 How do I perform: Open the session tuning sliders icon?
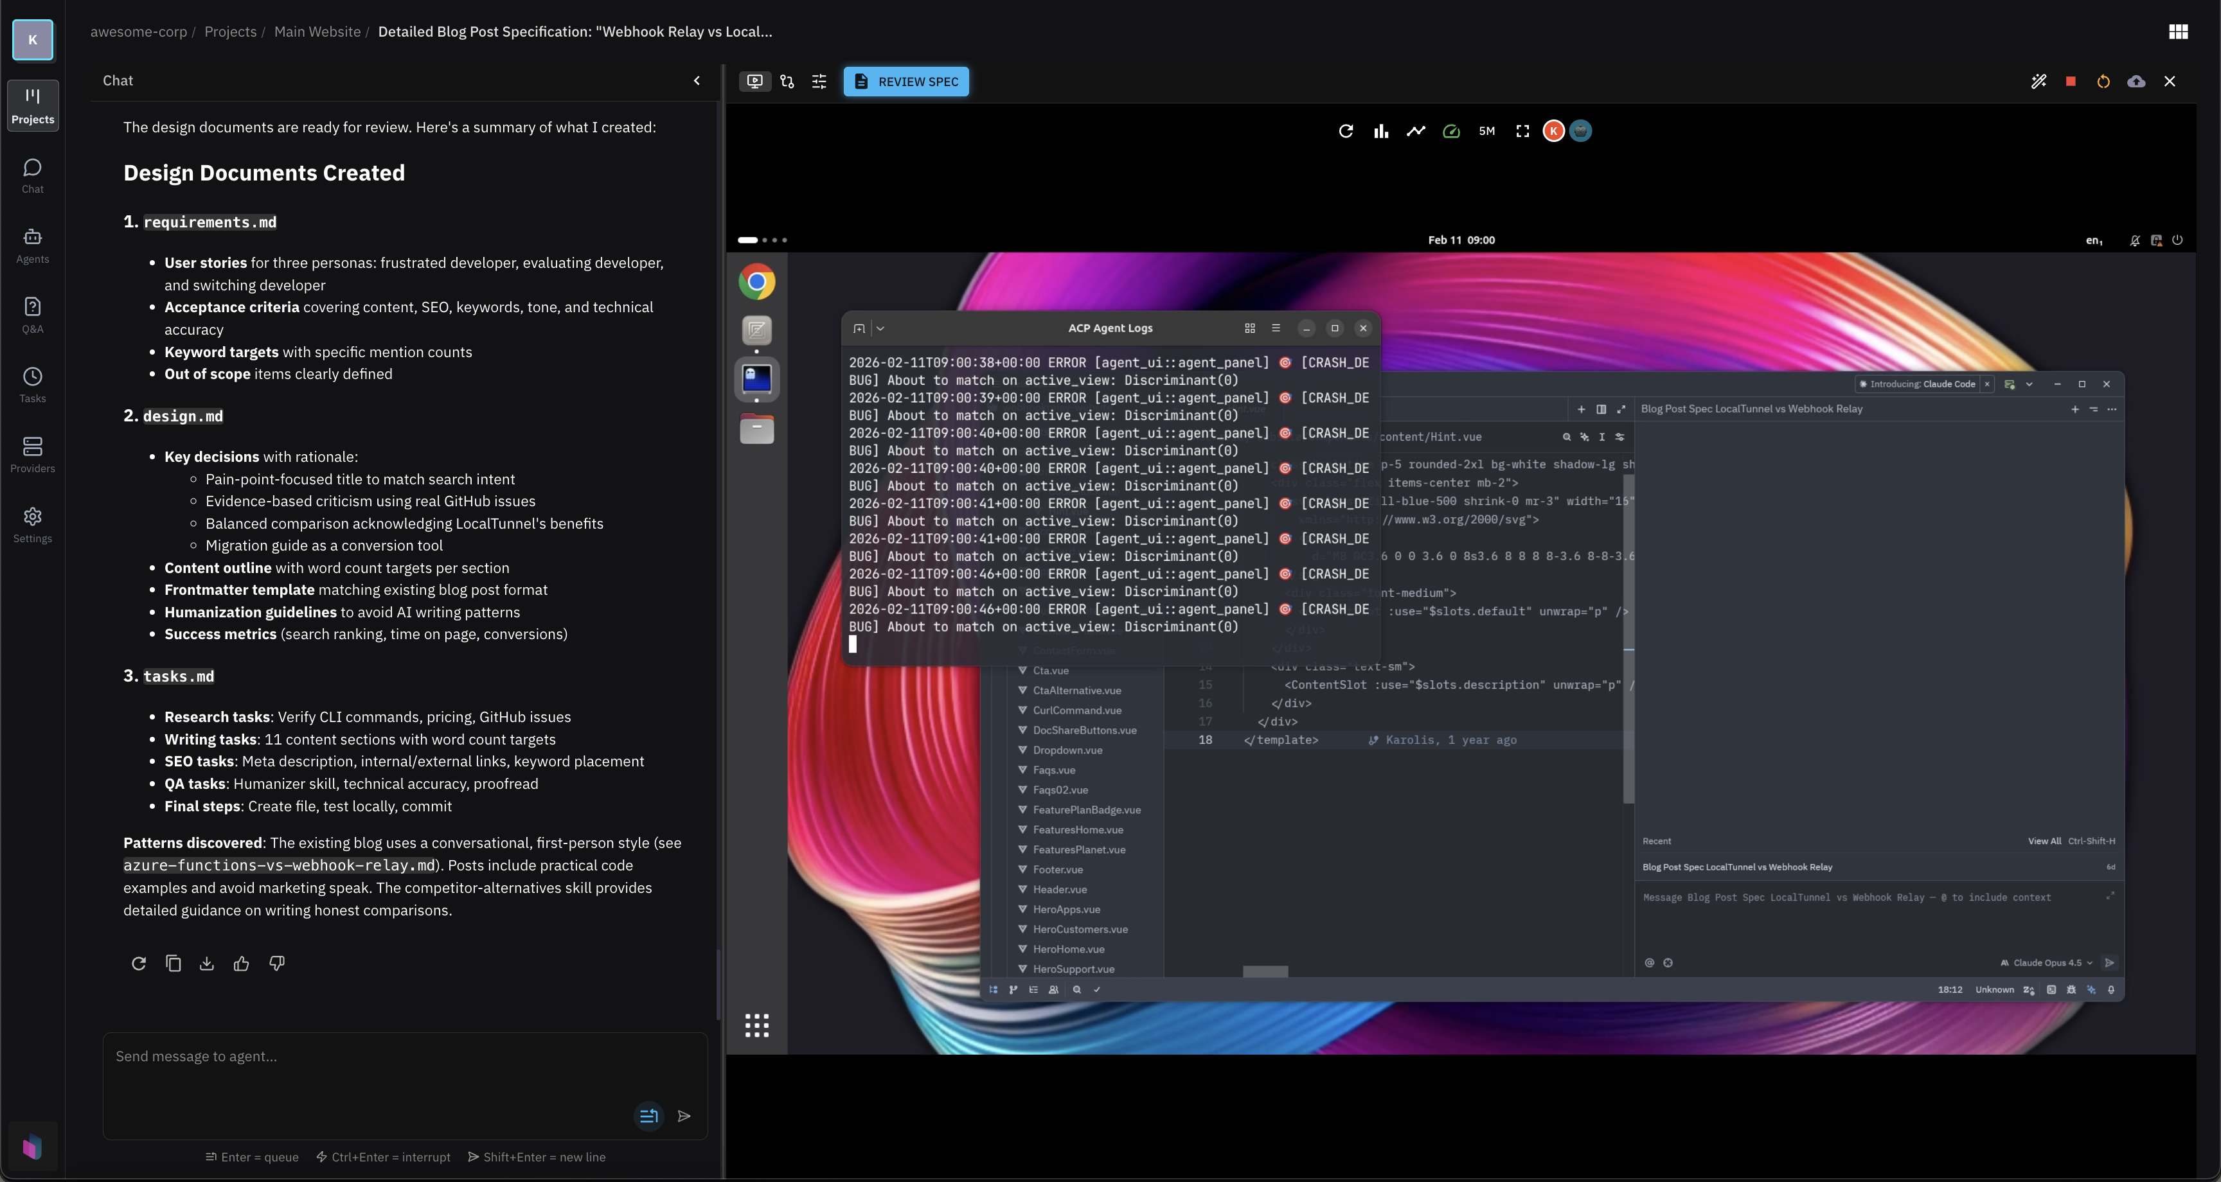pos(819,82)
